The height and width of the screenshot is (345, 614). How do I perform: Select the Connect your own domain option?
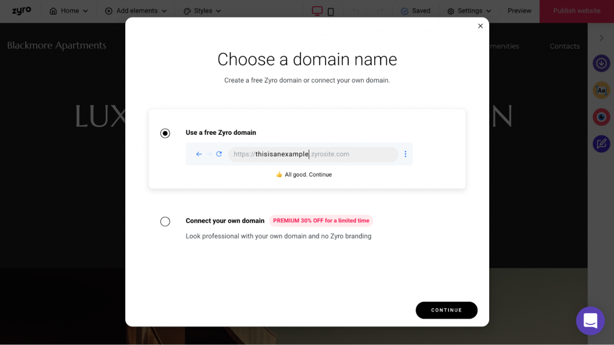pyautogui.click(x=165, y=222)
